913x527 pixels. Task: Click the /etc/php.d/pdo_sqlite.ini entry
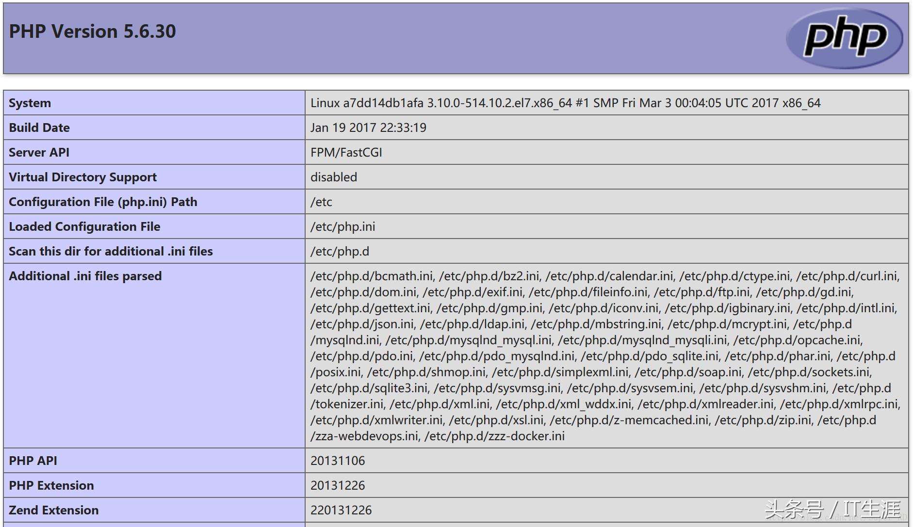[x=649, y=356]
